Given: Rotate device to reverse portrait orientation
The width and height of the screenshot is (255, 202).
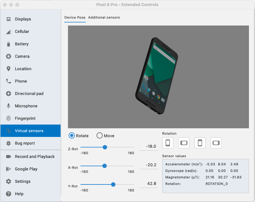Looking at the screenshot, I should coord(200,143).
